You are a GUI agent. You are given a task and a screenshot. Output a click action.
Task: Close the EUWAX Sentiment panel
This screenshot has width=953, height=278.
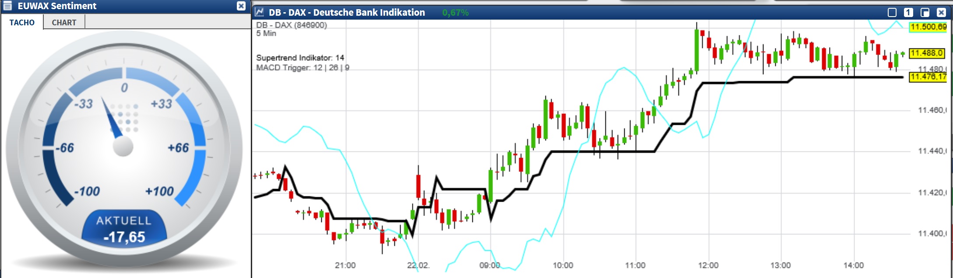(241, 6)
